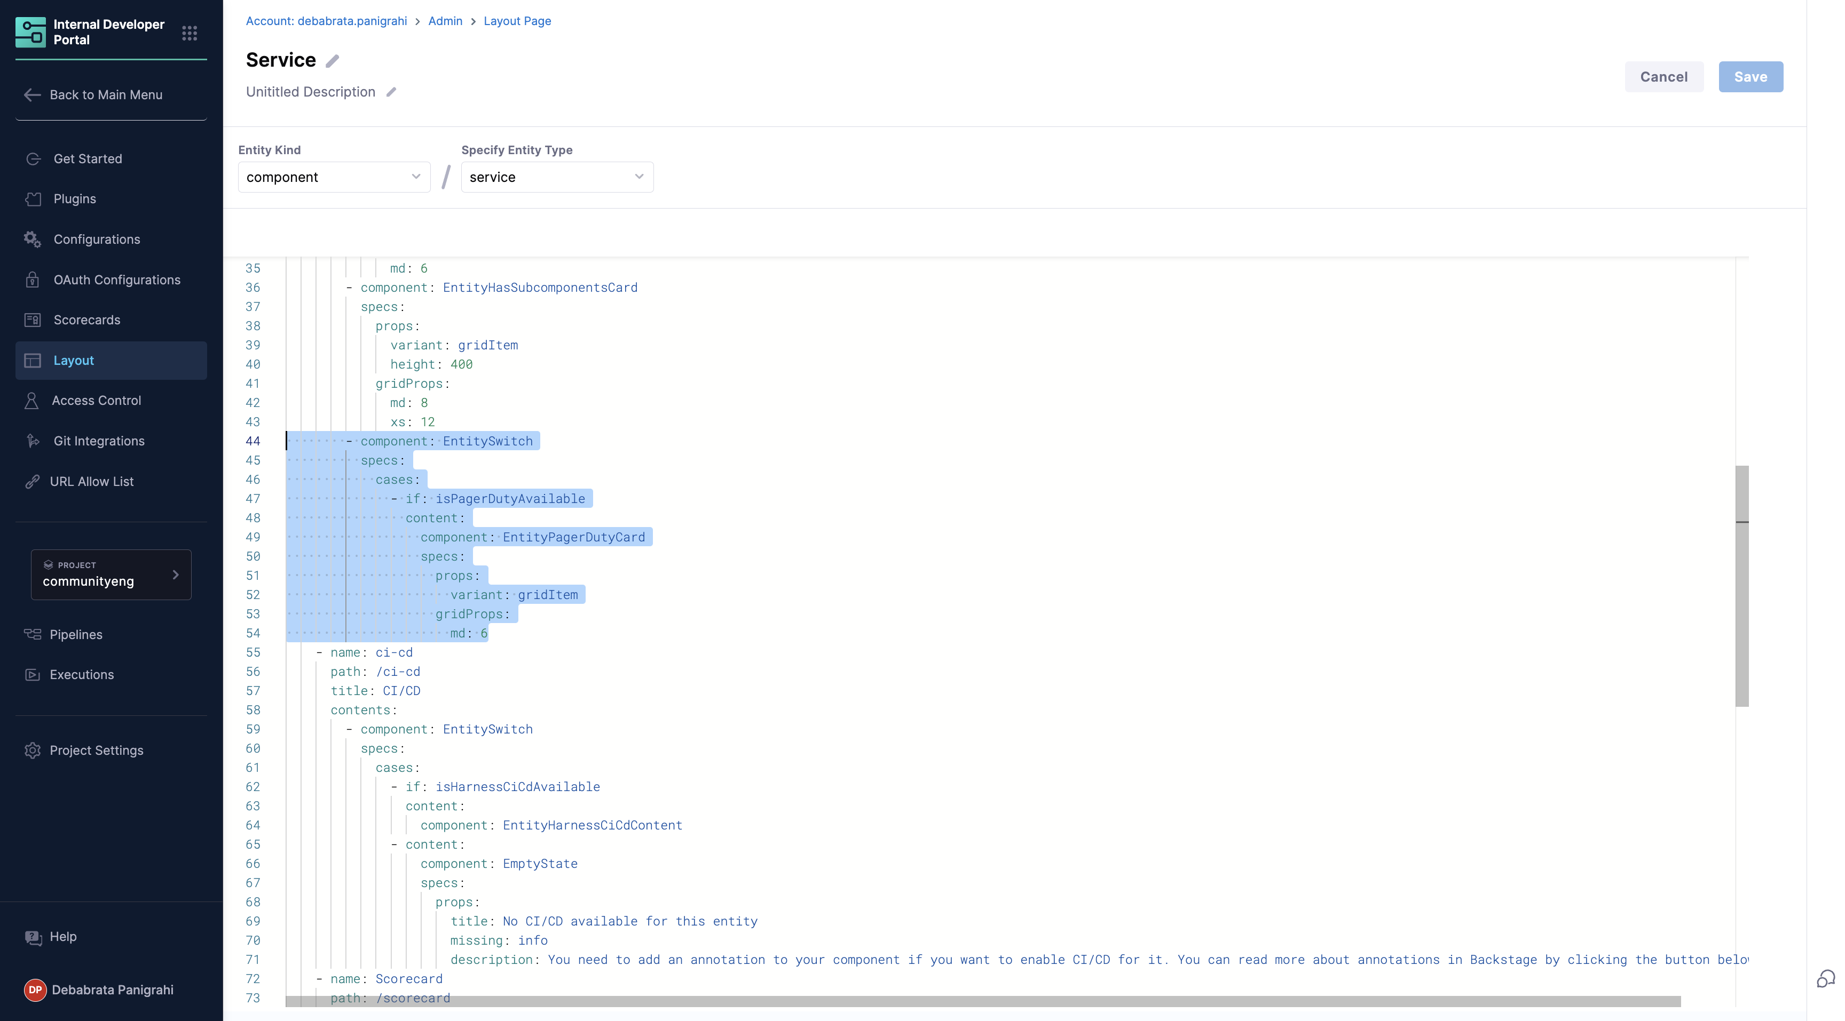Viewport: 1845px width, 1021px height.
Task: Click the Plugins icon in sidebar
Action: (x=33, y=199)
